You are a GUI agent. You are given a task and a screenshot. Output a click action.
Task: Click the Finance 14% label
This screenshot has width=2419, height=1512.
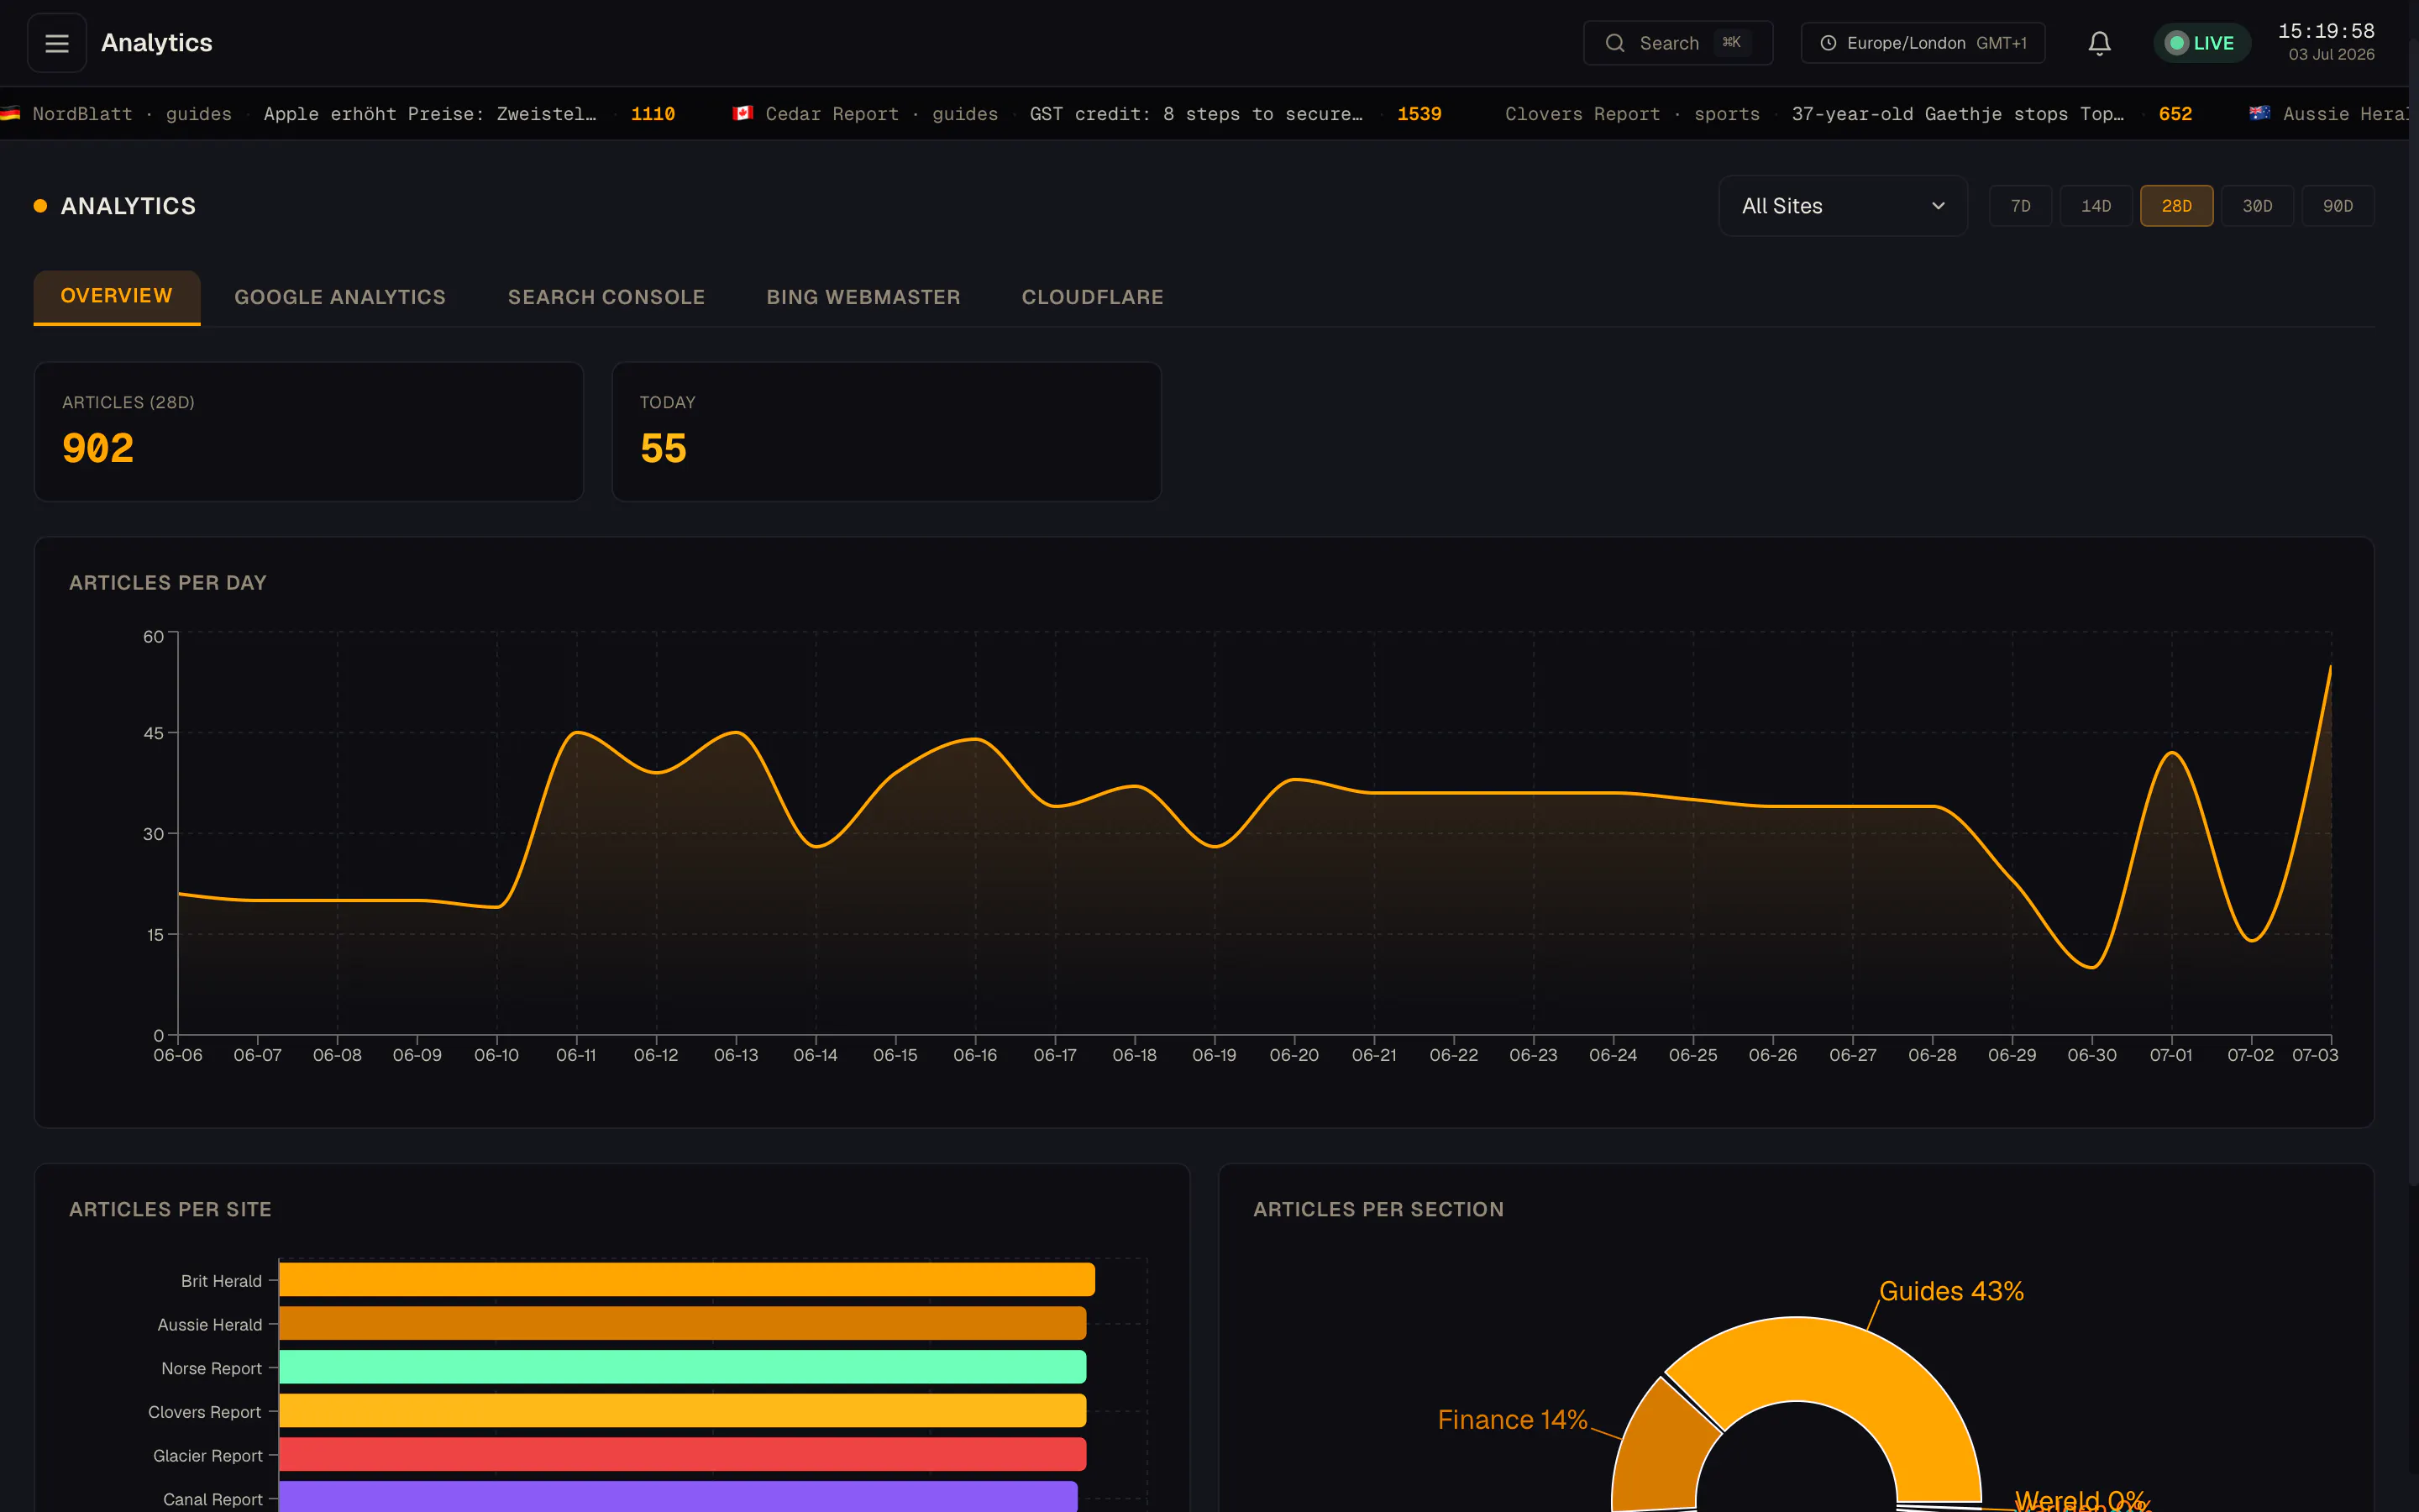(x=1513, y=1420)
